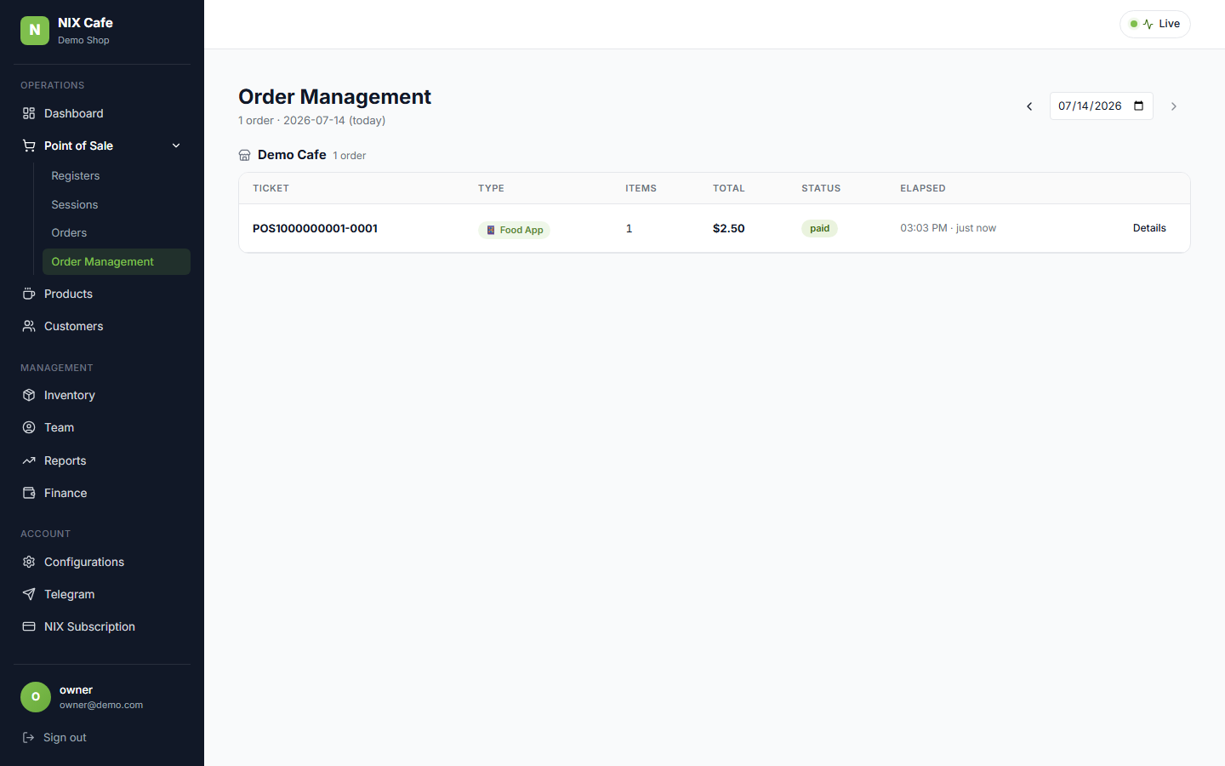Open the Customers page
The height and width of the screenshot is (766, 1225).
(102, 326)
